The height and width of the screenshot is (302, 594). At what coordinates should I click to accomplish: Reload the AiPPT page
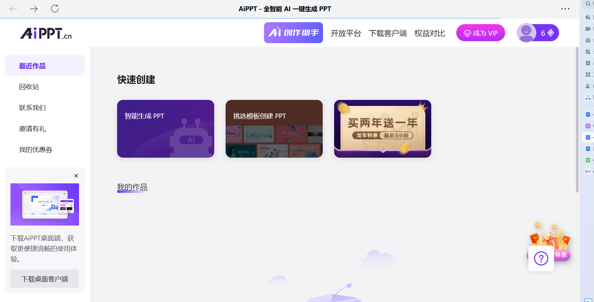click(x=55, y=9)
